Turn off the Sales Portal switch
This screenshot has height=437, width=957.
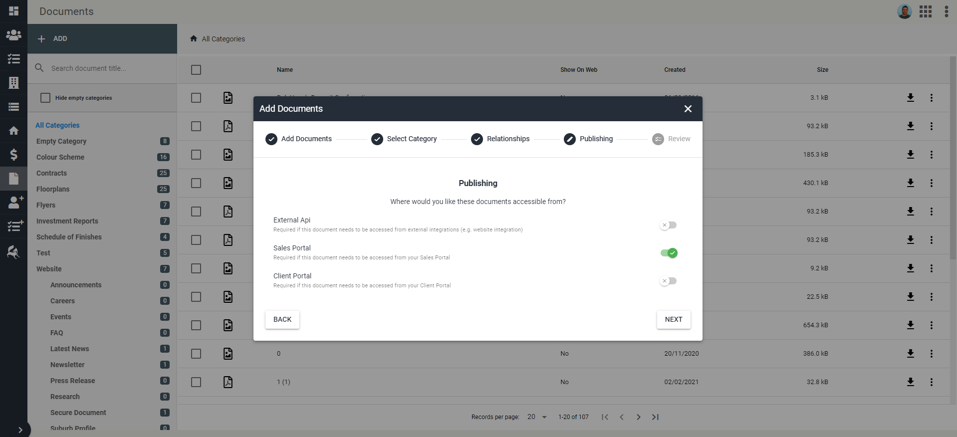(x=669, y=253)
